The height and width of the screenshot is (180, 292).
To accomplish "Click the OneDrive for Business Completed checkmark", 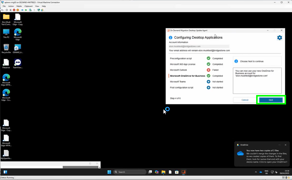I will (x=208, y=76).
